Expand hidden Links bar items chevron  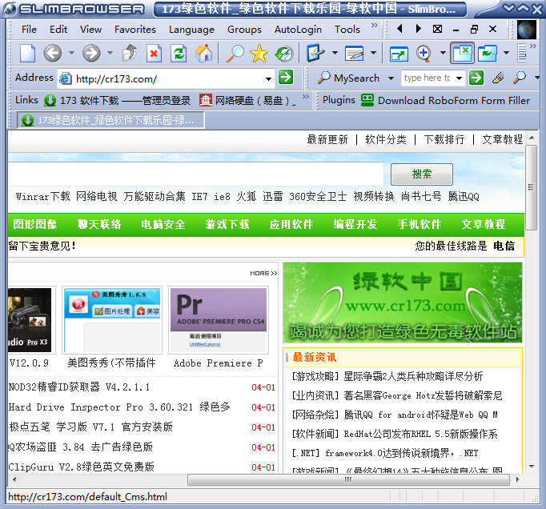(305, 96)
